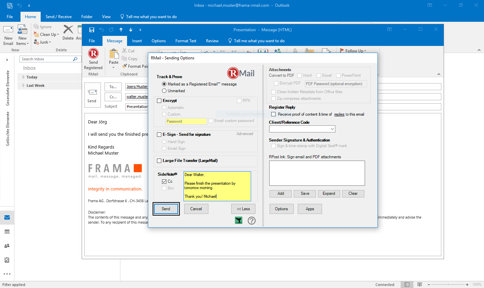Switch to normal view status bar icon
Viewport: 484px width, 288px height.
[407, 284]
